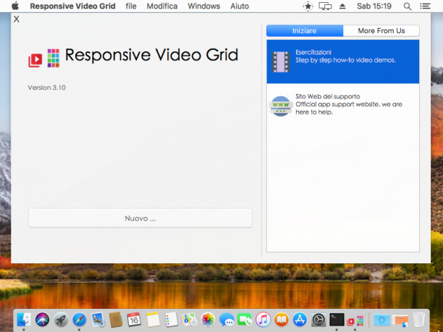The height and width of the screenshot is (332, 443).
Task: Open the More From Us tab
Action: (x=381, y=30)
